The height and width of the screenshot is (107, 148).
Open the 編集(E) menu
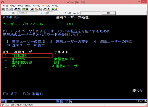click(13, 6)
